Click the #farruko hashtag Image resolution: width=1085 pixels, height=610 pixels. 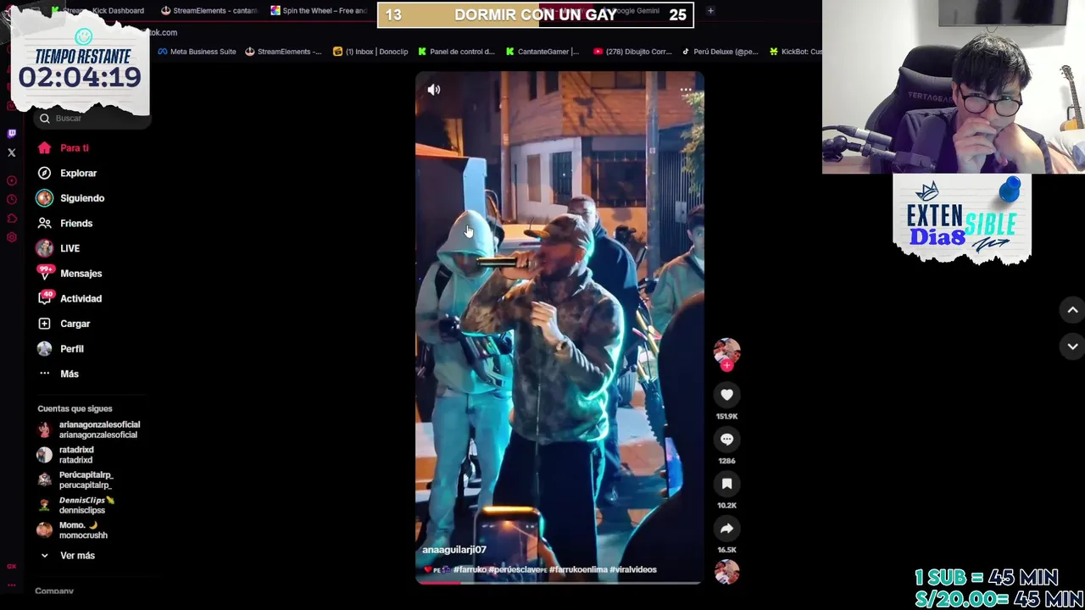470,569
